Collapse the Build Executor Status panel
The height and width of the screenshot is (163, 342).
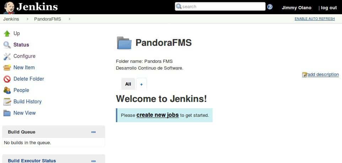pos(93,161)
